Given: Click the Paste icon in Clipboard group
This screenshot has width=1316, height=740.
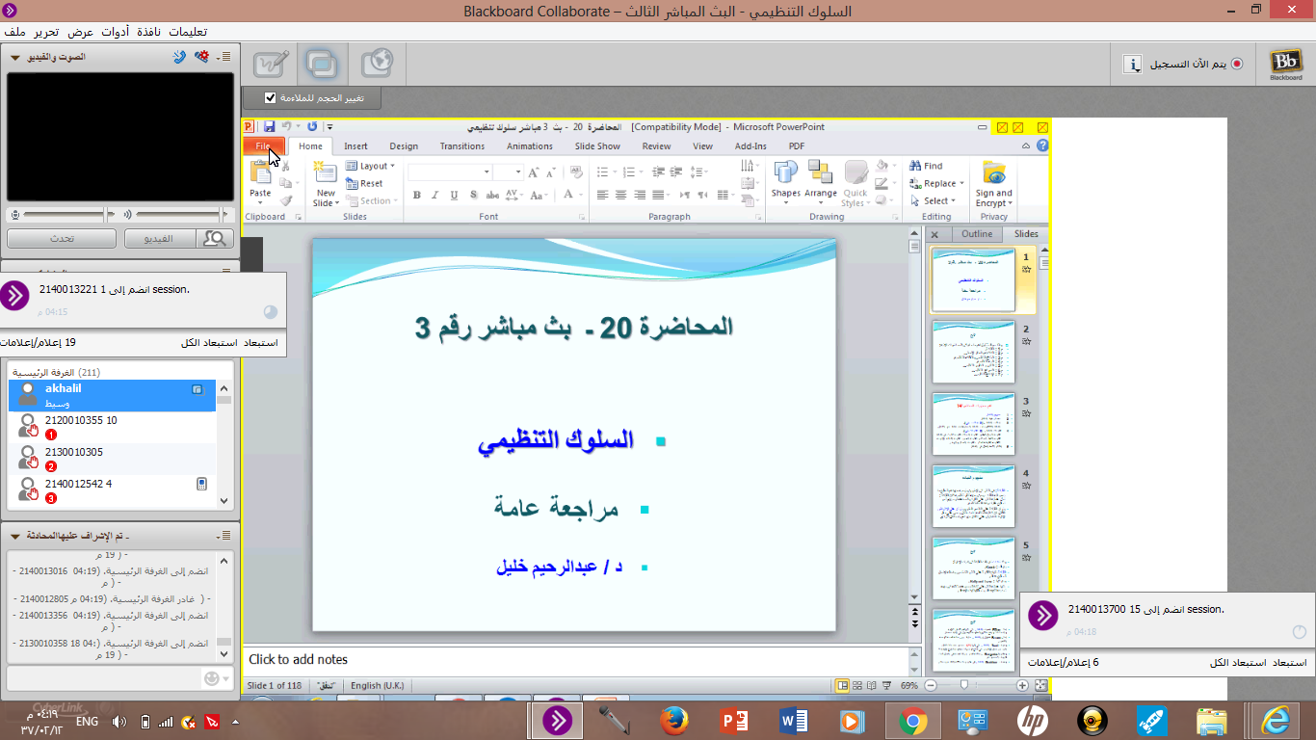Looking at the screenshot, I should pyautogui.click(x=261, y=174).
